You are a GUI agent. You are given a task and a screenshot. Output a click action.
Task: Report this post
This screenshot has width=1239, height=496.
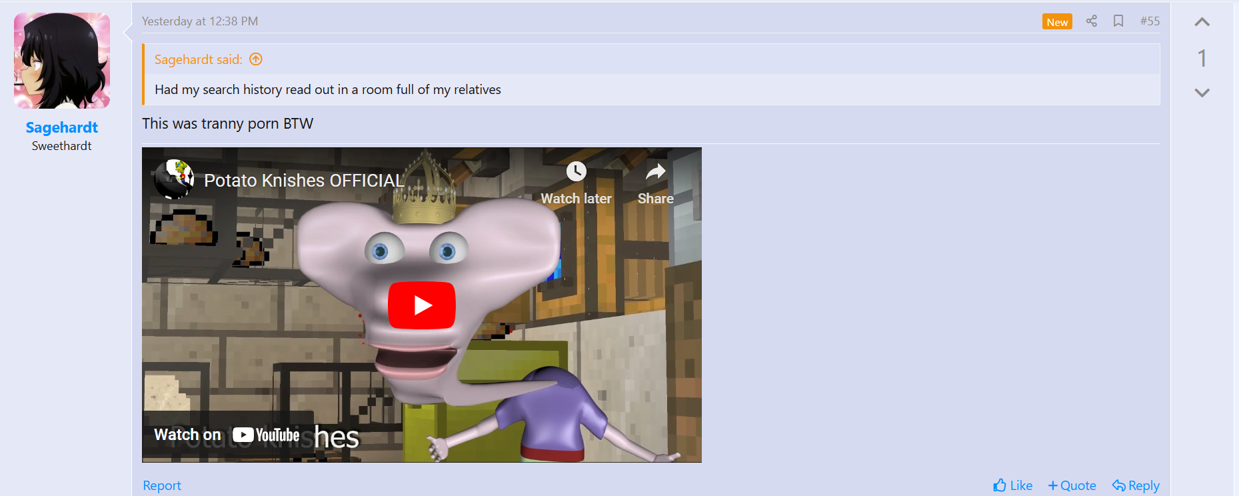pyautogui.click(x=162, y=485)
